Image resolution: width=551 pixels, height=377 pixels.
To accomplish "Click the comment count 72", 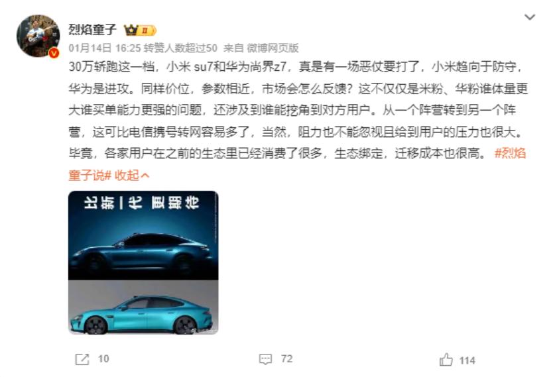I will (286, 359).
